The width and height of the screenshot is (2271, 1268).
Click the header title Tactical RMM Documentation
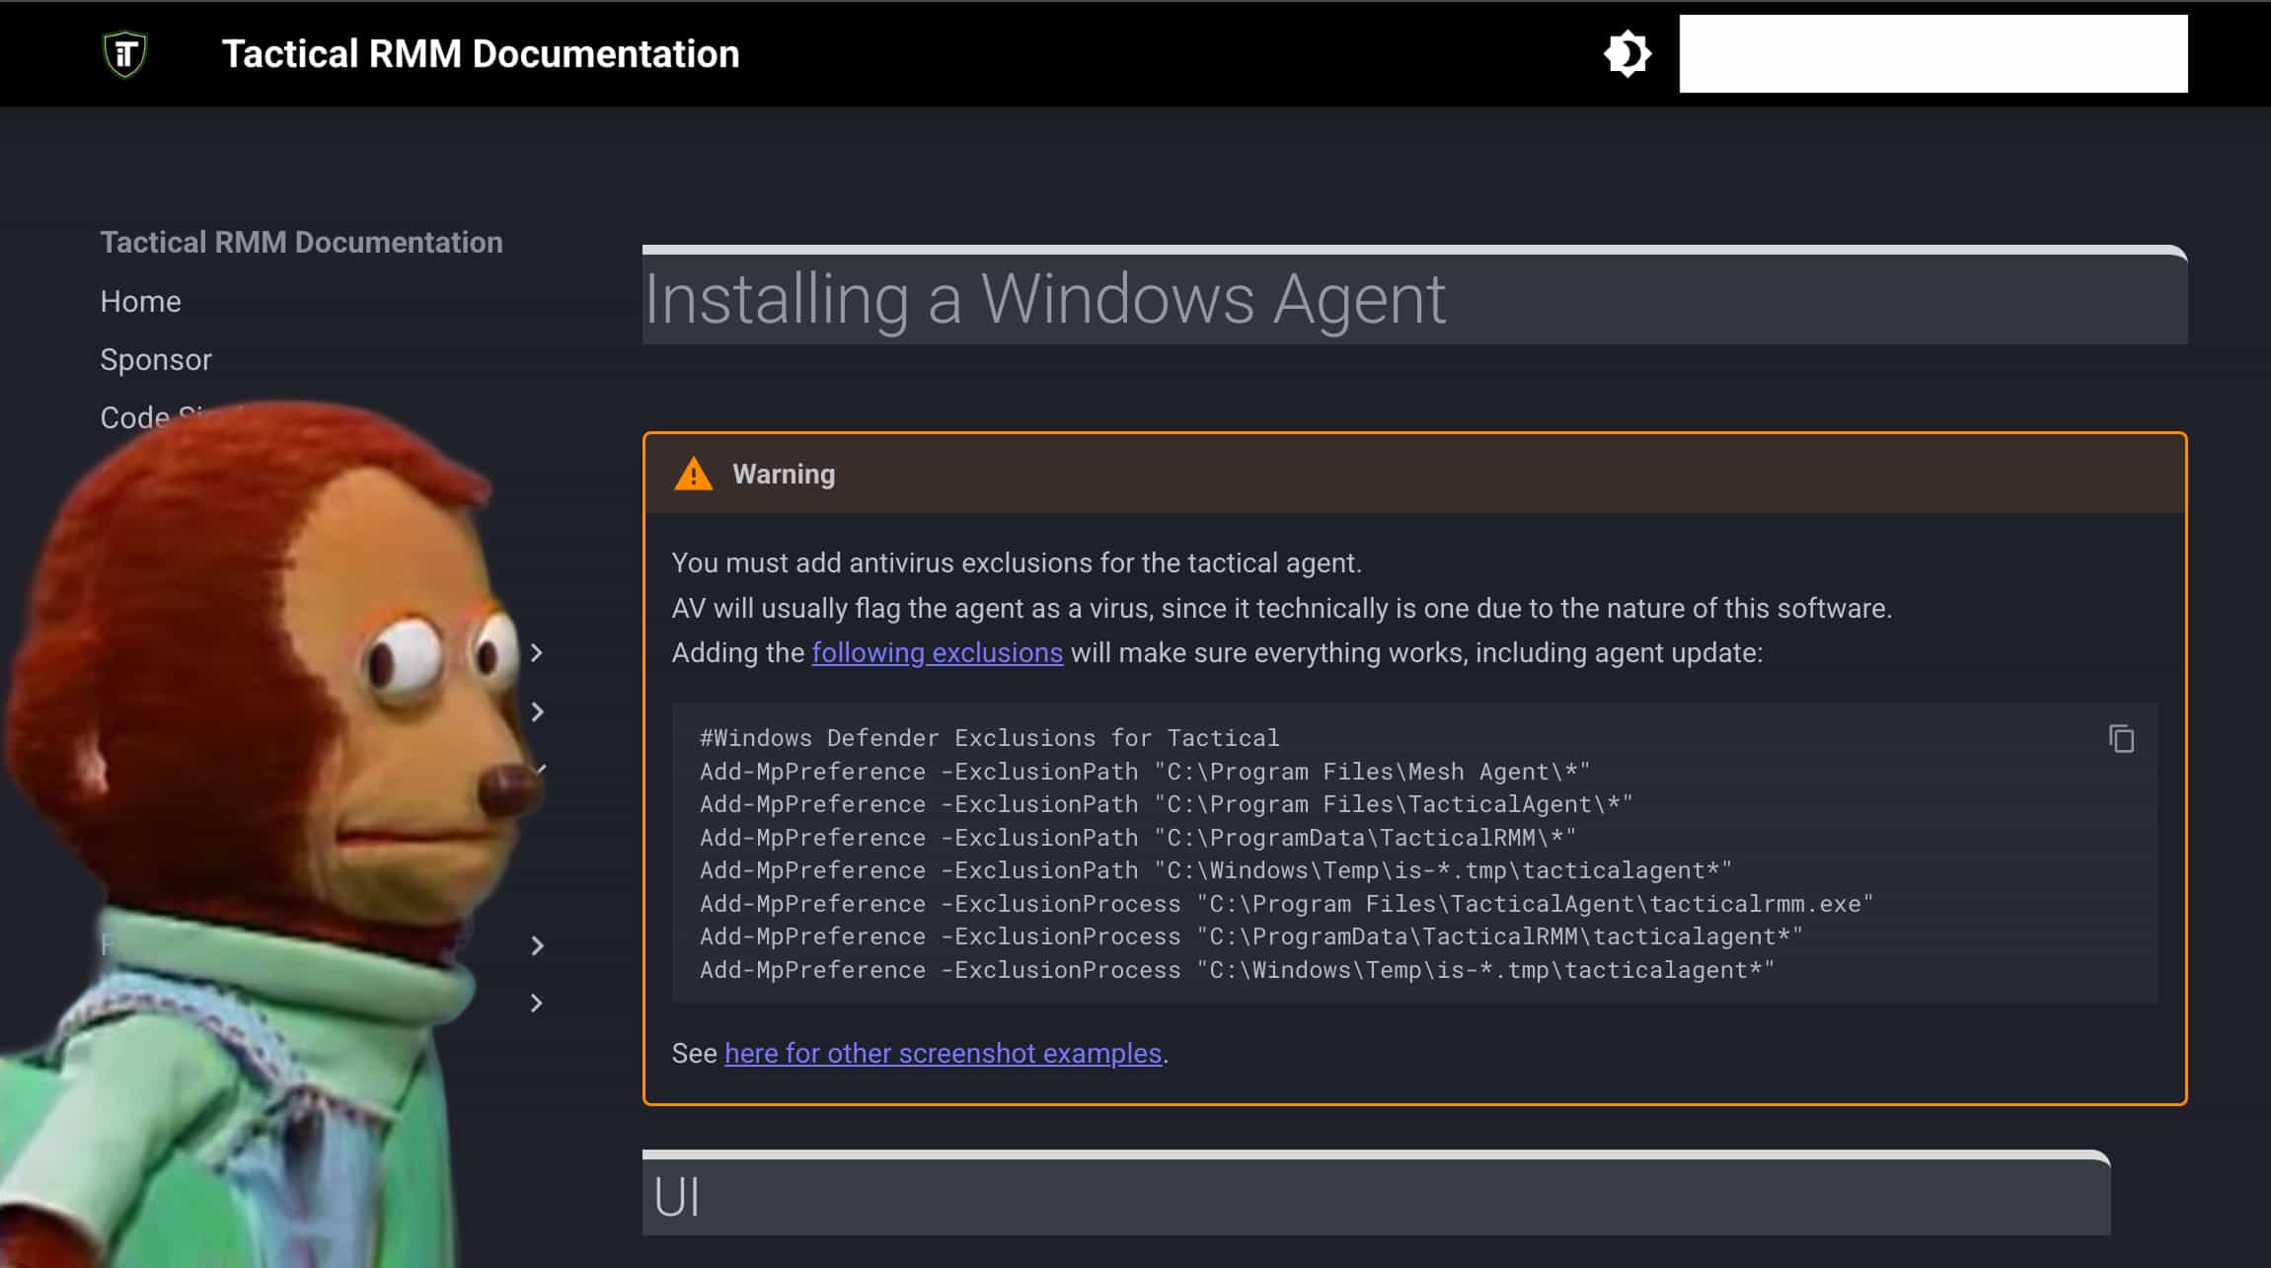(x=480, y=53)
